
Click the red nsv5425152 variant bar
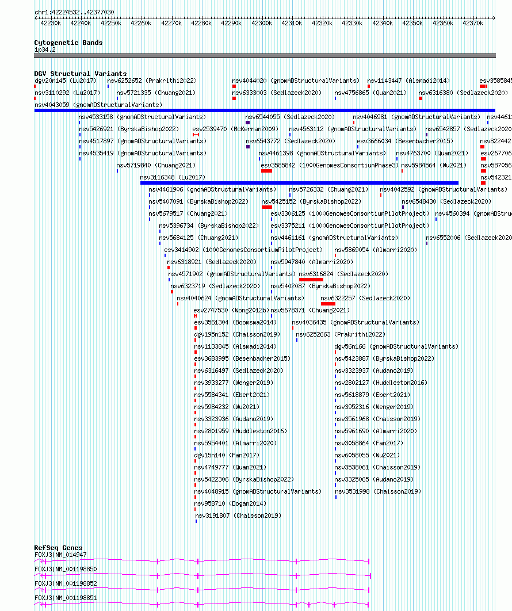[x=266, y=207]
